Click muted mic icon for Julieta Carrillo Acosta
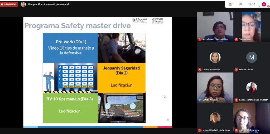Image resolution: width=270 pixels, height=134 pixels. point(236,130)
